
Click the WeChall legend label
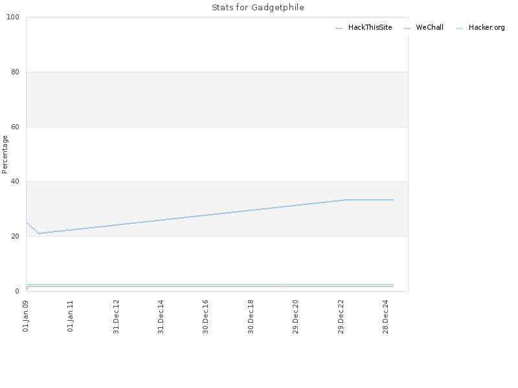(x=429, y=27)
